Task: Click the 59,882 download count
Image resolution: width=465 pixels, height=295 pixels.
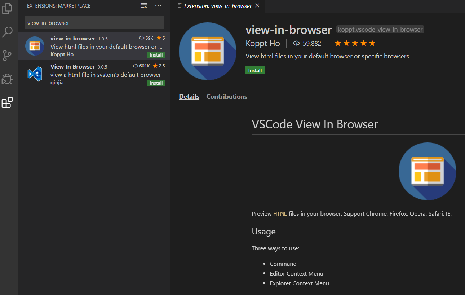Action: pyautogui.click(x=307, y=43)
